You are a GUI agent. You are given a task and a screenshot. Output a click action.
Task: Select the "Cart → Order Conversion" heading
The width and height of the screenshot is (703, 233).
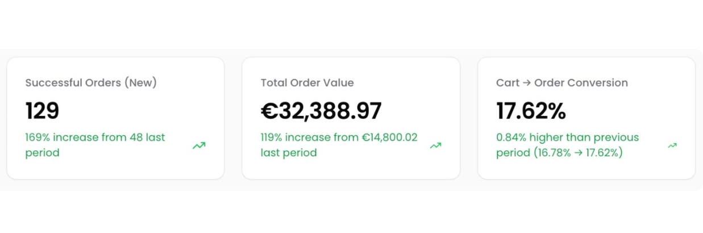(561, 83)
